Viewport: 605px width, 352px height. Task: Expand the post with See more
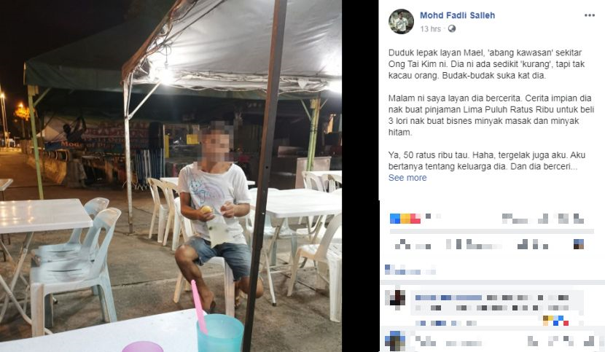coord(407,178)
